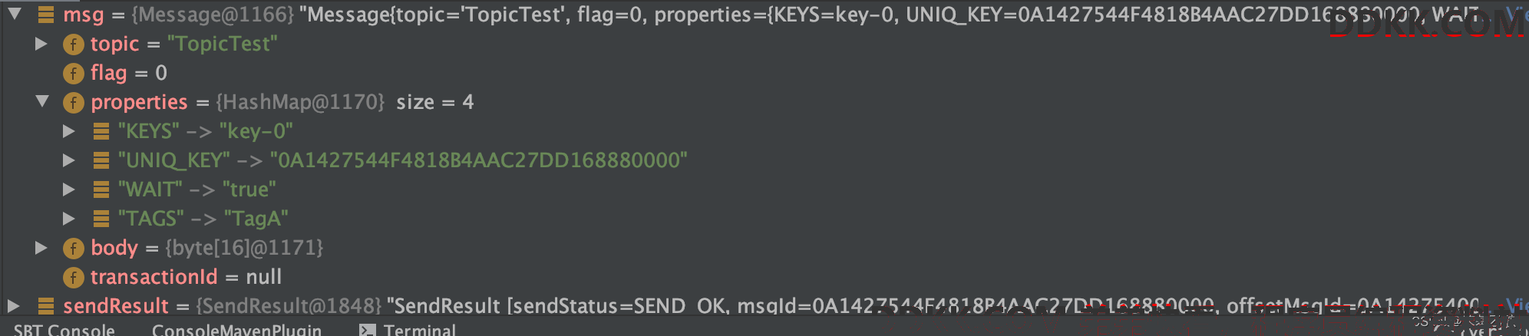Open the Terminal tool window tab

point(408,330)
